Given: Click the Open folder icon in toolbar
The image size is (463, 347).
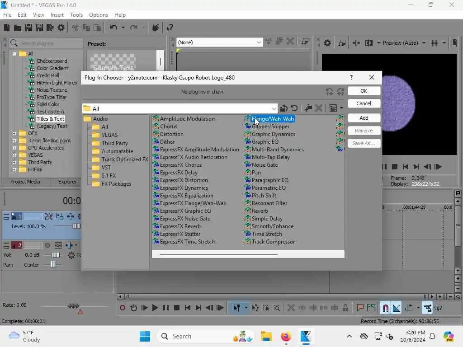Looking at the screenshot, I should pyautogui.click(x=18, y=28).
